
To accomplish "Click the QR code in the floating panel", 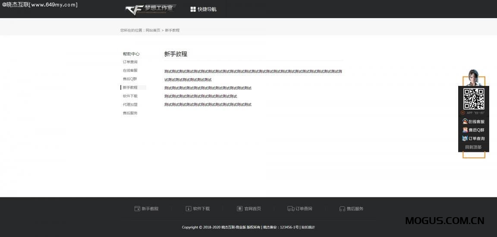I will tap(473, 99).
